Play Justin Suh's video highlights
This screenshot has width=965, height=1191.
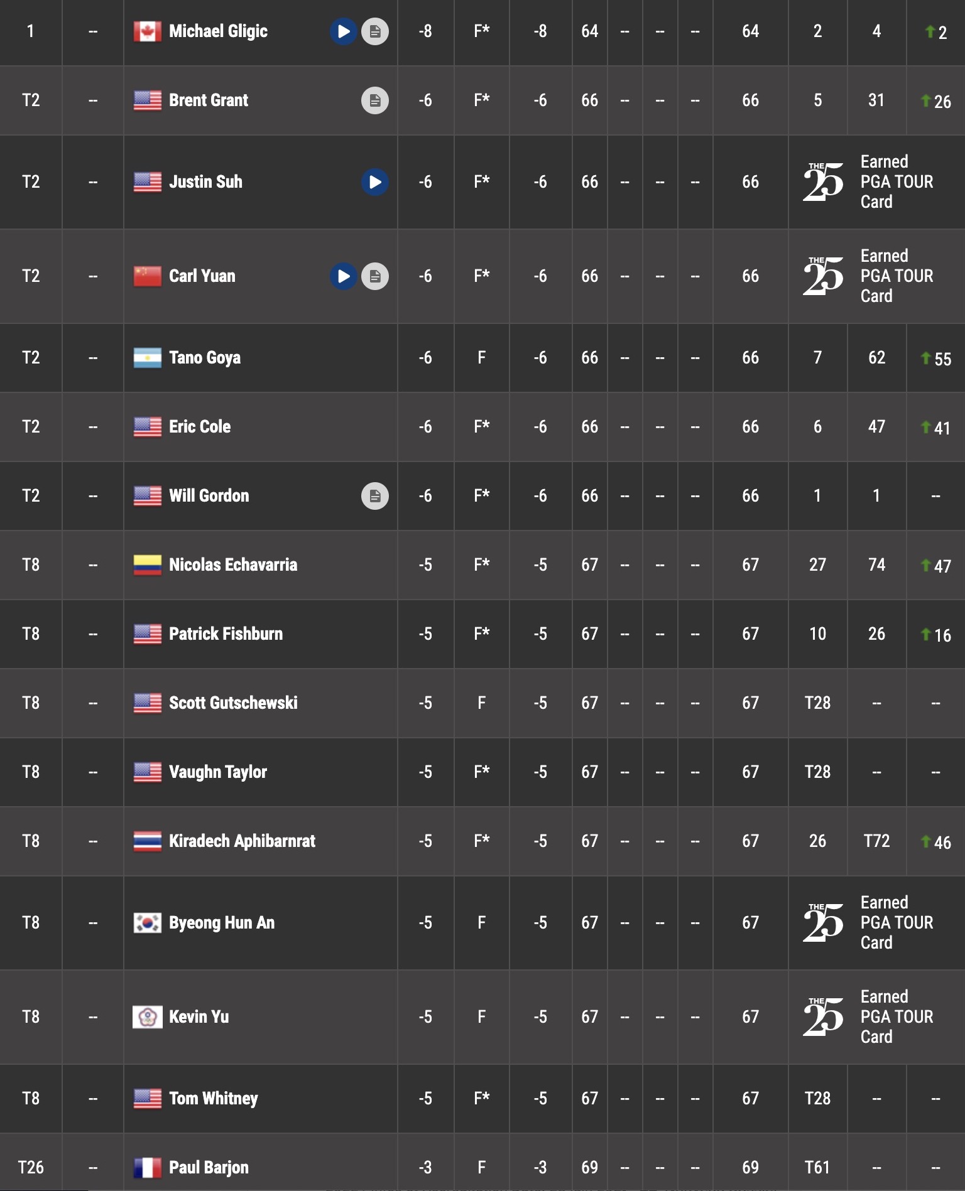tap(375, 182)
